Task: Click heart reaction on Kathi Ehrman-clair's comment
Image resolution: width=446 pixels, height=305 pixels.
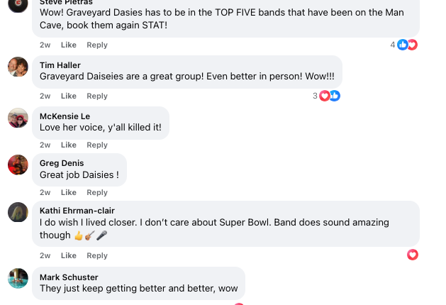Action: [413, 255]
